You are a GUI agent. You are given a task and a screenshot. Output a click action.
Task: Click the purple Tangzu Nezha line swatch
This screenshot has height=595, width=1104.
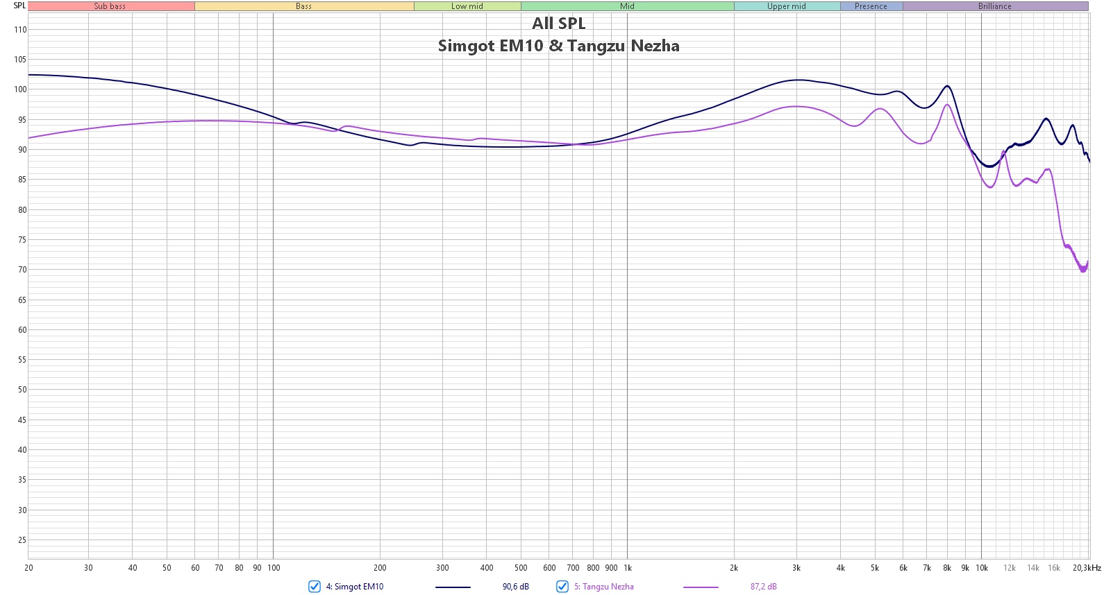pyautogui.click(x=701, y=587)
